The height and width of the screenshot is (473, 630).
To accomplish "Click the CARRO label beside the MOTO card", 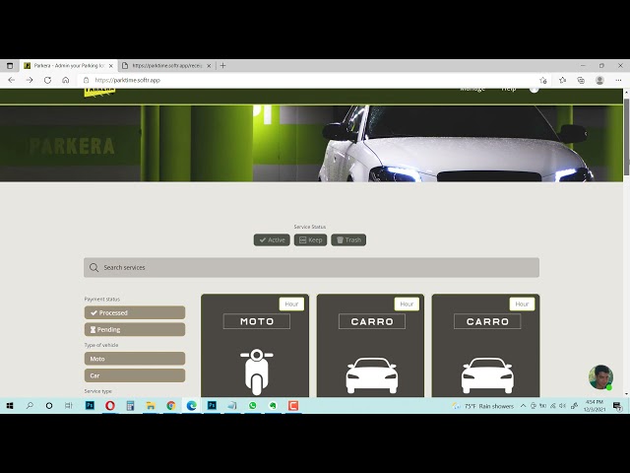I will pos(372,321).
